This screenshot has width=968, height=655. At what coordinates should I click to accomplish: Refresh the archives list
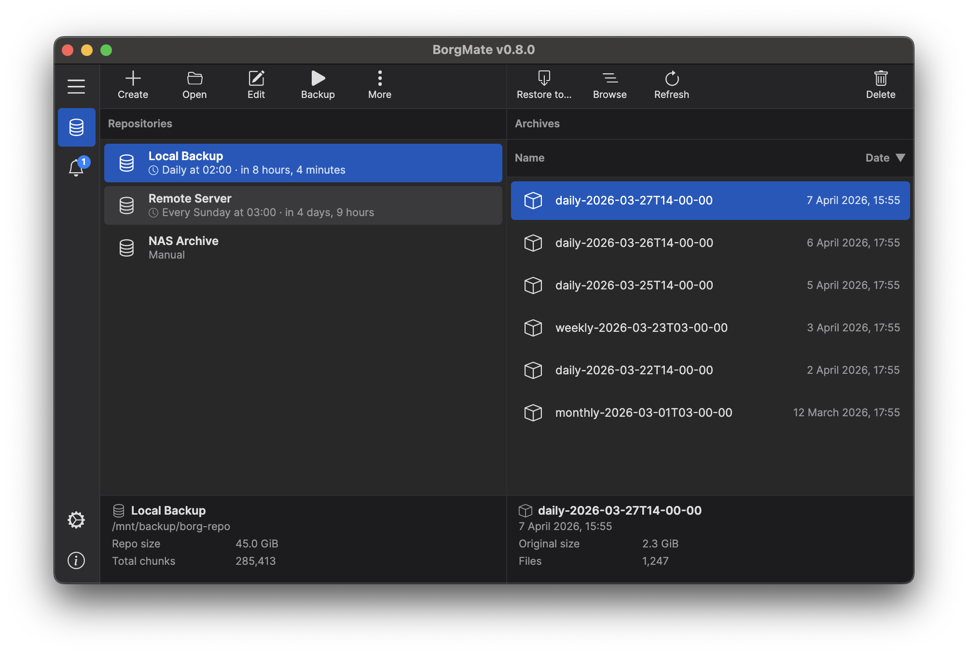click(x=671, y=79)
